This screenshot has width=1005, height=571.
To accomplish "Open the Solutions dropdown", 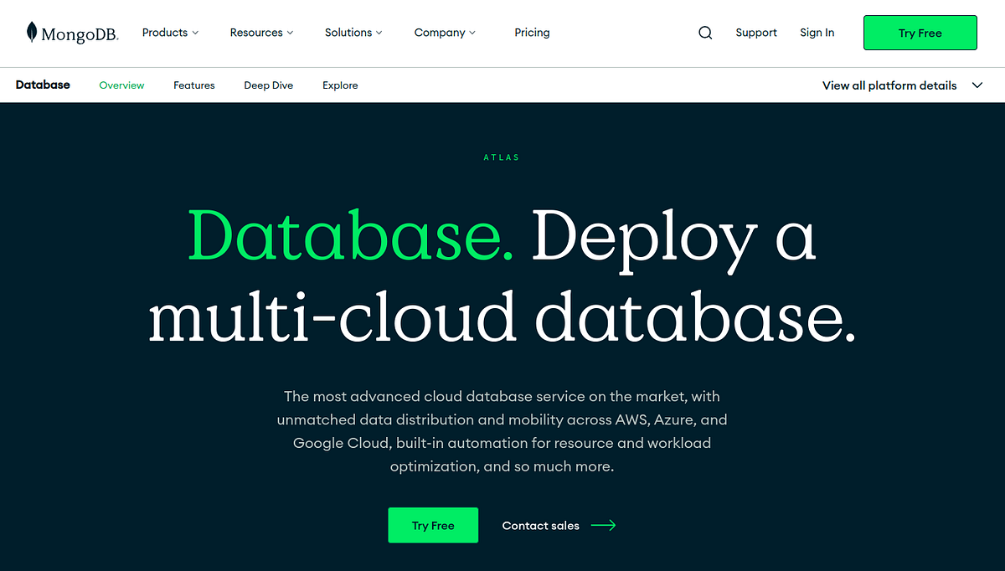I will tap(348, 33).
